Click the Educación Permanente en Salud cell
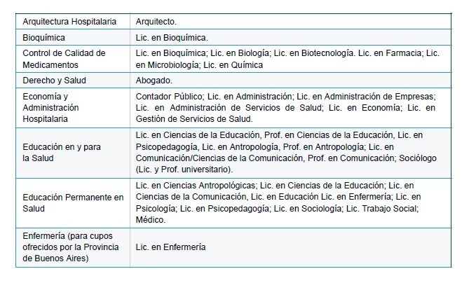The height and width of the screenshot is (283, 469). pyautogui.click(x=73, y=203)
